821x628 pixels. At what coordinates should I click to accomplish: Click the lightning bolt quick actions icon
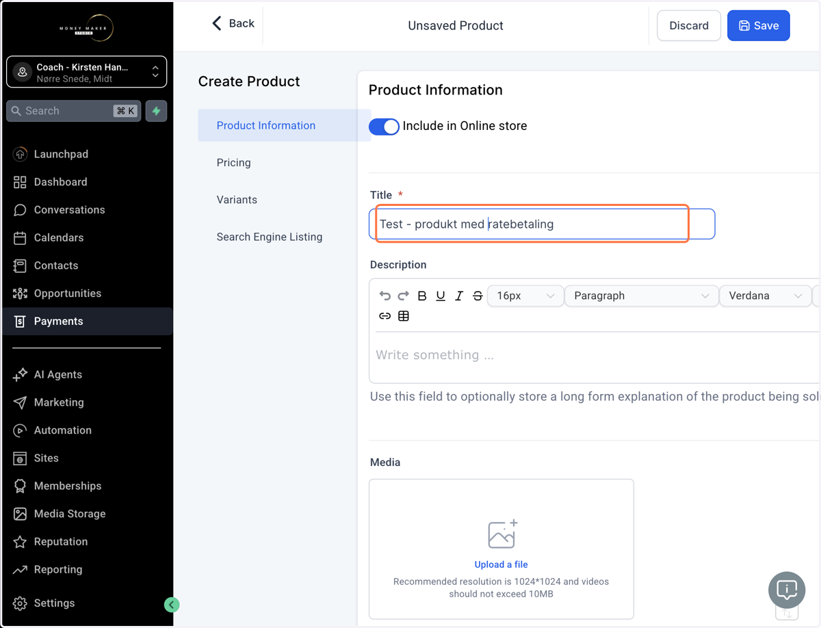pos(157,111)
